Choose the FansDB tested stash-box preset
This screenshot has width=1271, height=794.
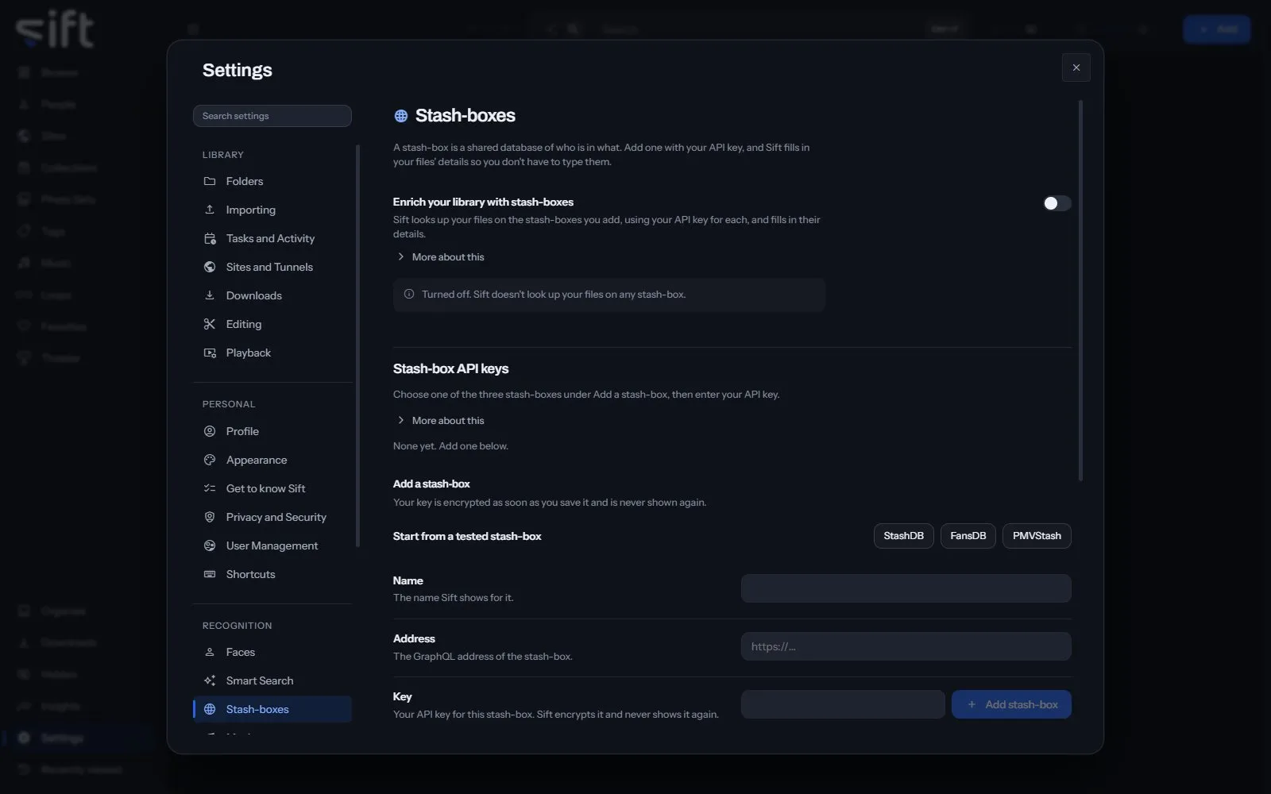pyautogui.click(x=968, y=536)
